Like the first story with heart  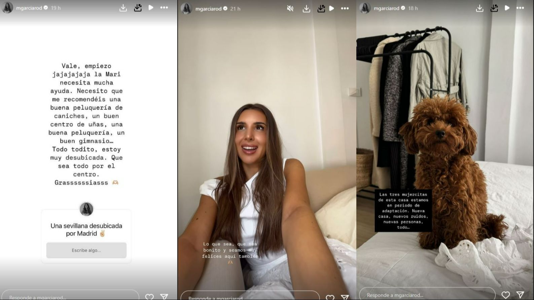click(x=149, y=297)
